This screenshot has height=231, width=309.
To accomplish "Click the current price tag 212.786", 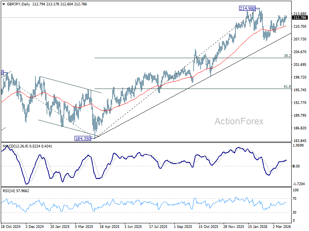I will 300,18.
